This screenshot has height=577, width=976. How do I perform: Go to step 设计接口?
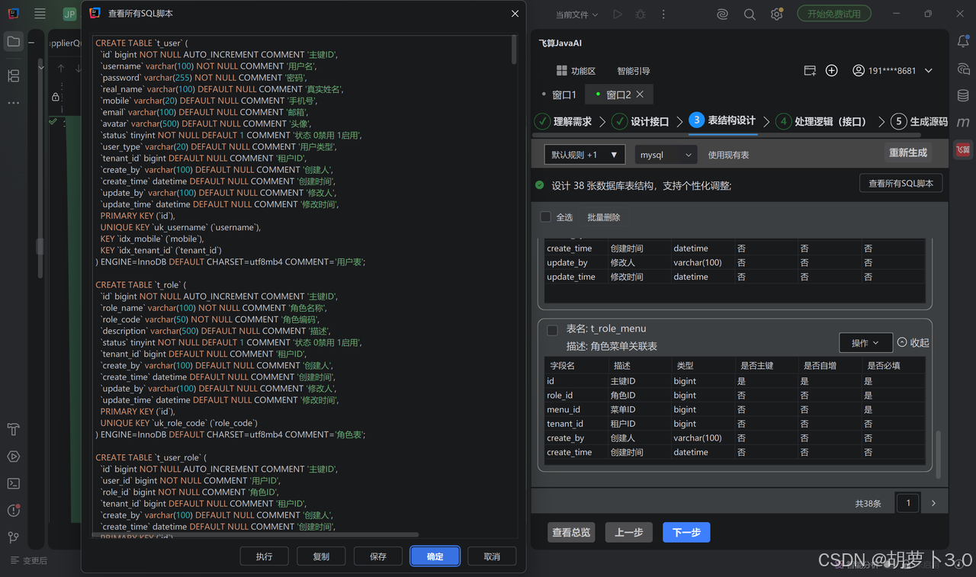click(x=640, y=121)
